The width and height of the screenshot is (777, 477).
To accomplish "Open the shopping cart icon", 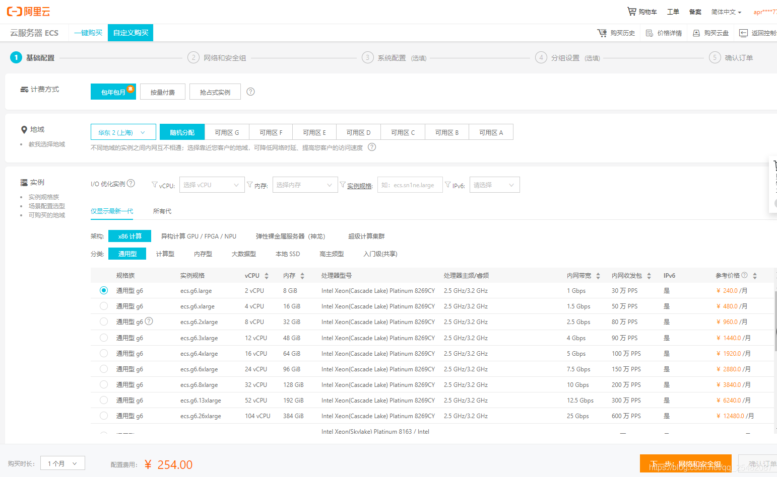I will pos(631,11).
